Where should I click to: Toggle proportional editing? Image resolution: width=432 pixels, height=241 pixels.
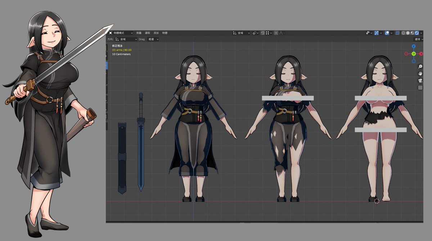(x=276, y=33)
